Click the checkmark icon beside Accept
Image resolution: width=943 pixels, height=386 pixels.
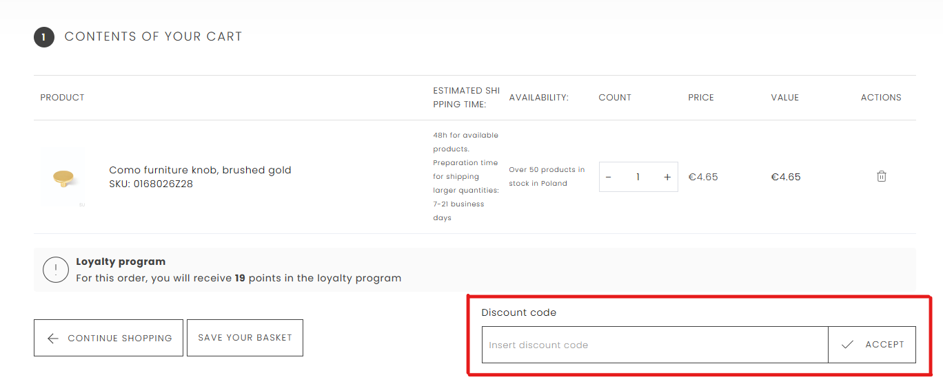pyautogui.click(x=848, y=345)
